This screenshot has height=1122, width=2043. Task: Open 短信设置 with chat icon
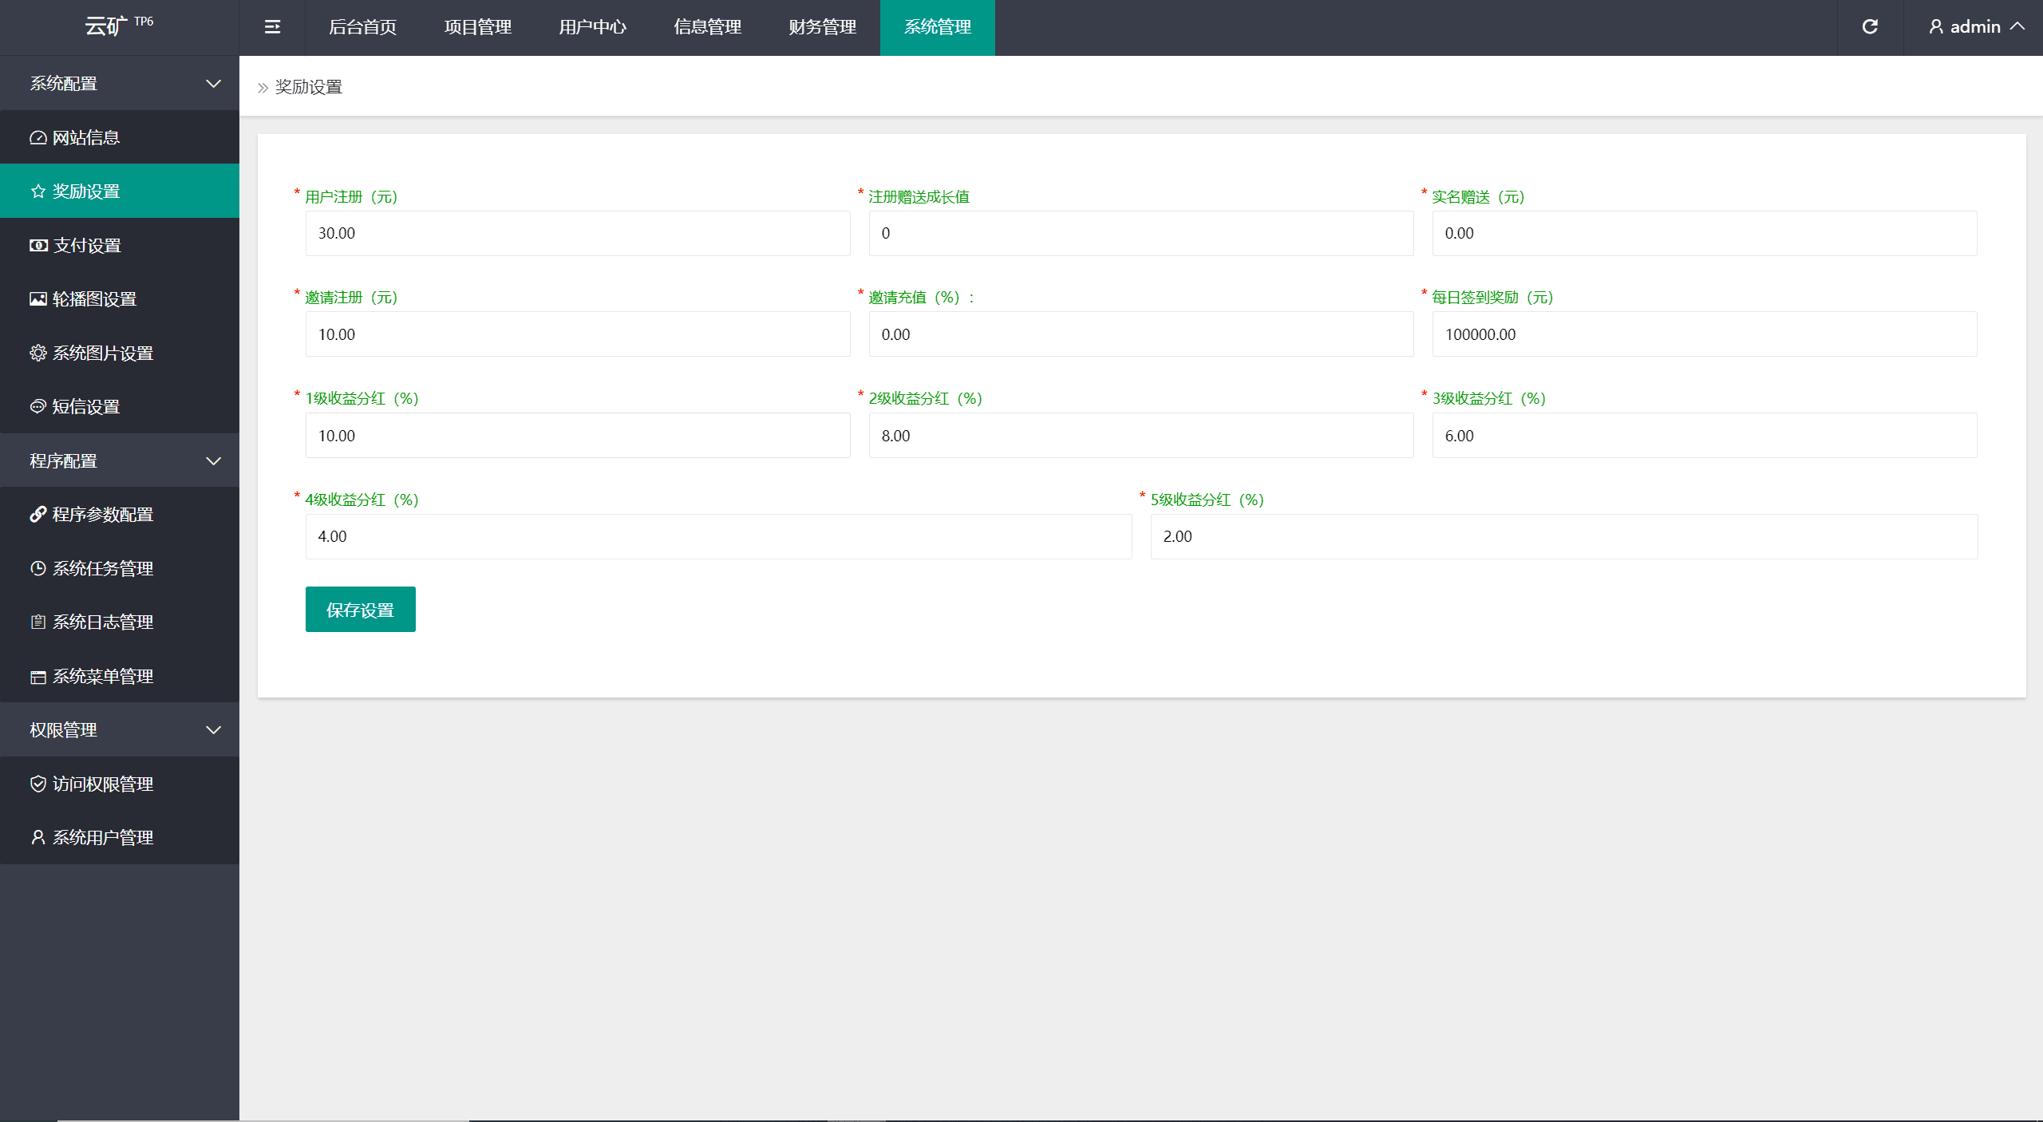(86, 407)
